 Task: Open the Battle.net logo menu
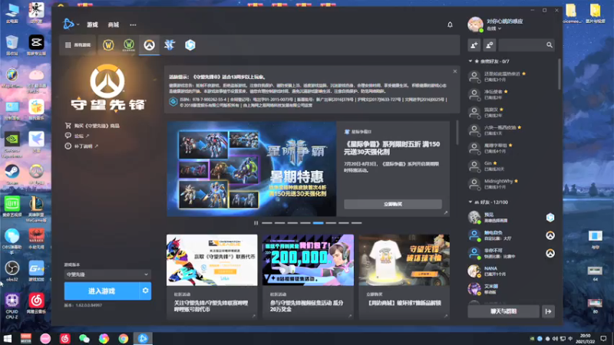(x=71, y=25)
